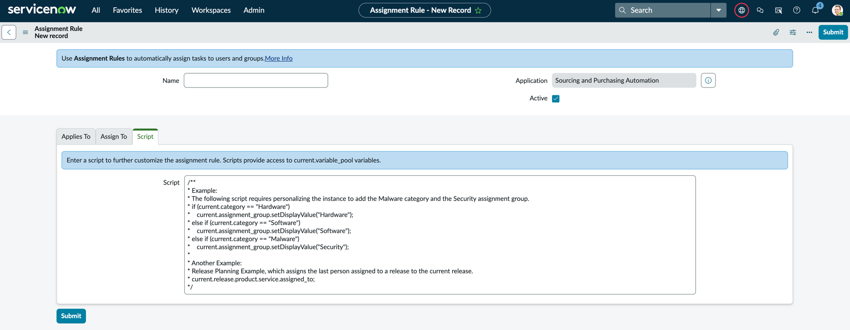Open the notifications bell icon

(x=815, y=10)
